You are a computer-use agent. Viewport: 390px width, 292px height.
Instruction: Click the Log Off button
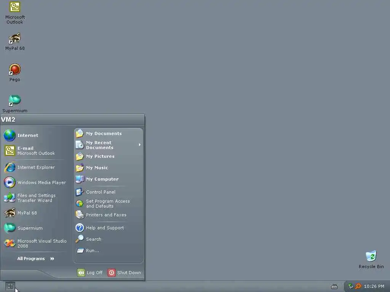(90, 273)
